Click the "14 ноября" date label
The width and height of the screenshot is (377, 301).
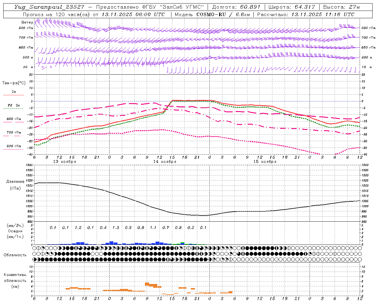pos(165,162)
